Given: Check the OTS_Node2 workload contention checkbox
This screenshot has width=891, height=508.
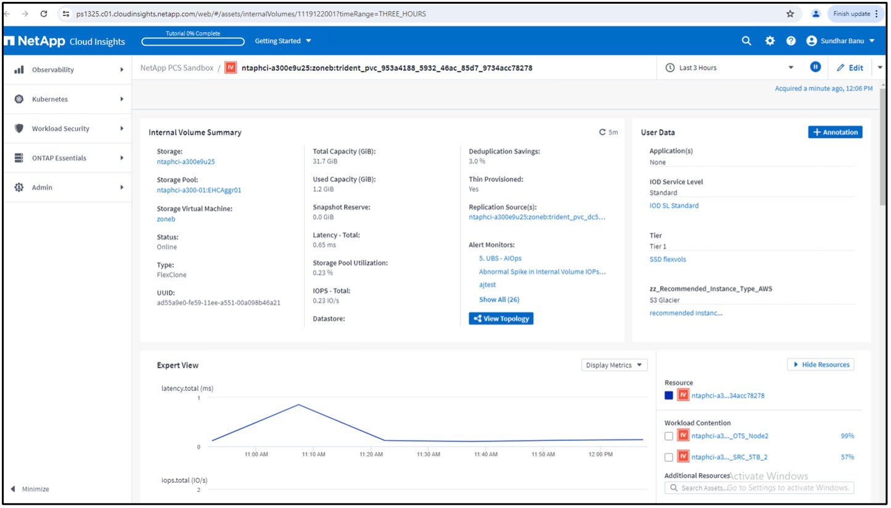Looking at the screenshot, I should tap(669, 436).
